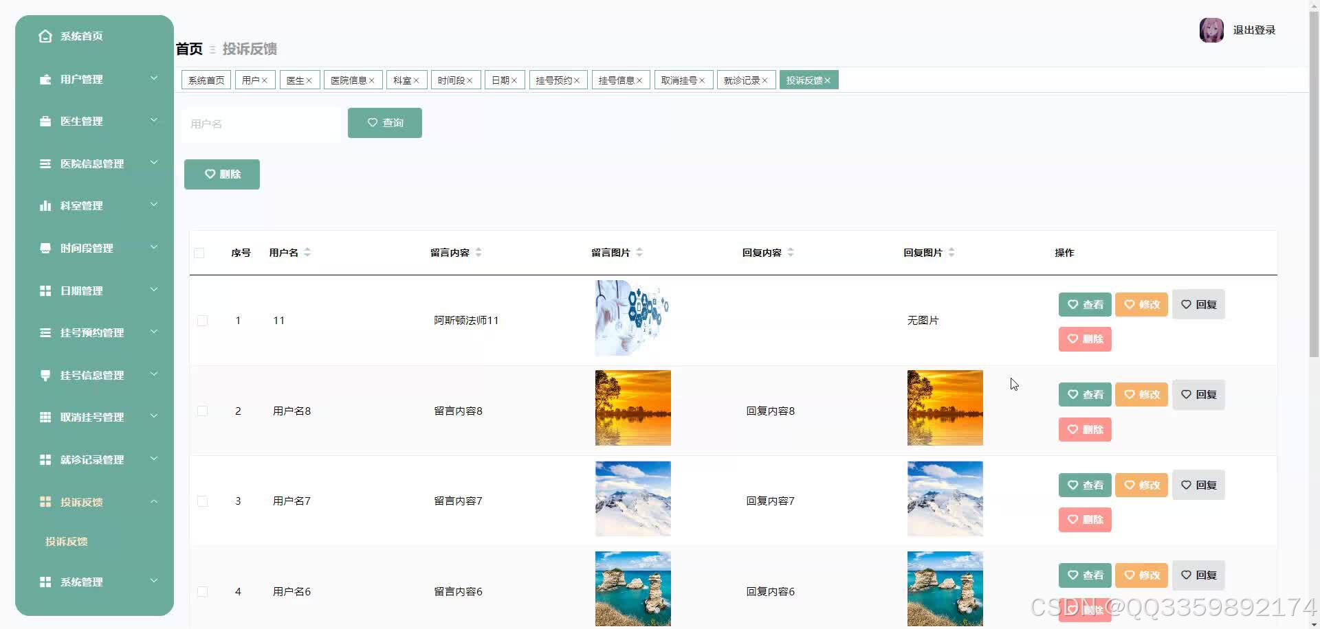Close the 挂号预约 tab

(x=577, y=80)
